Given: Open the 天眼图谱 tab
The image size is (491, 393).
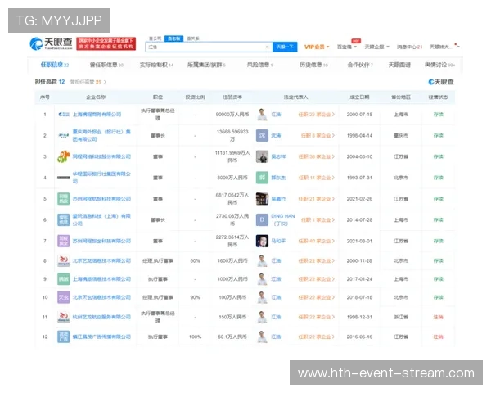Looking at the screenshot, I should point(399,65).
